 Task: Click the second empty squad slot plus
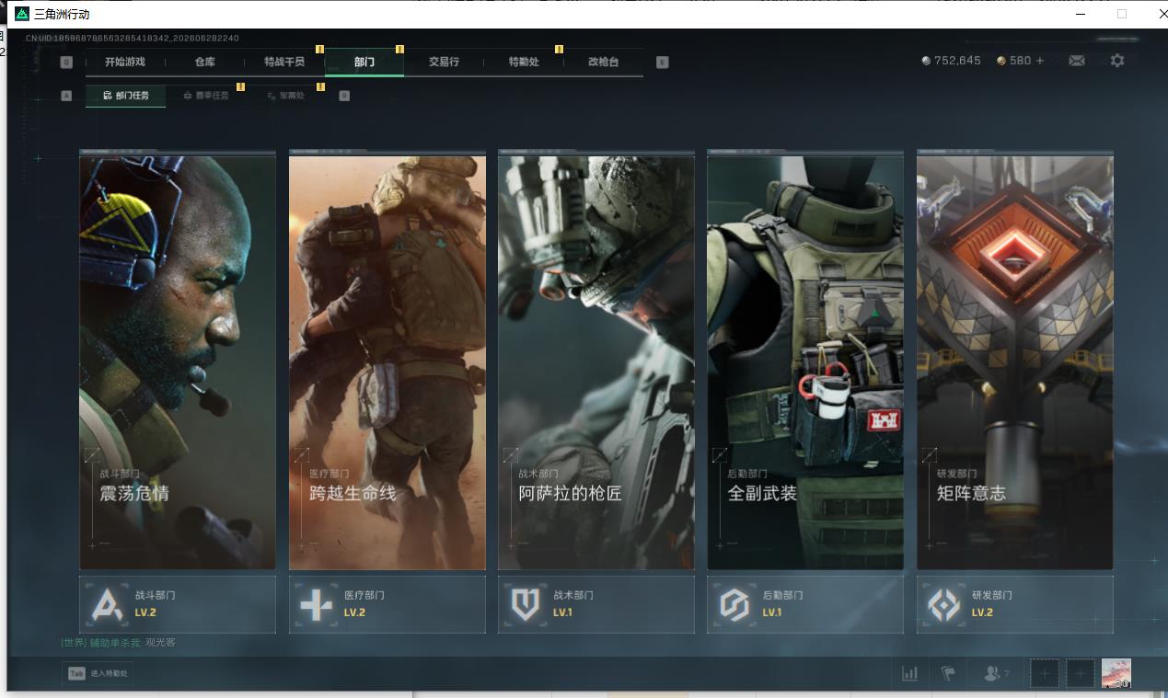[1081, 674]
